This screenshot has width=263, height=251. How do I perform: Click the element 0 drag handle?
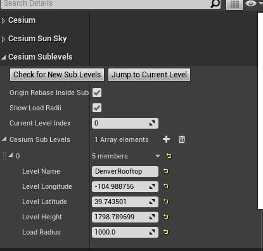click(4, 157)
